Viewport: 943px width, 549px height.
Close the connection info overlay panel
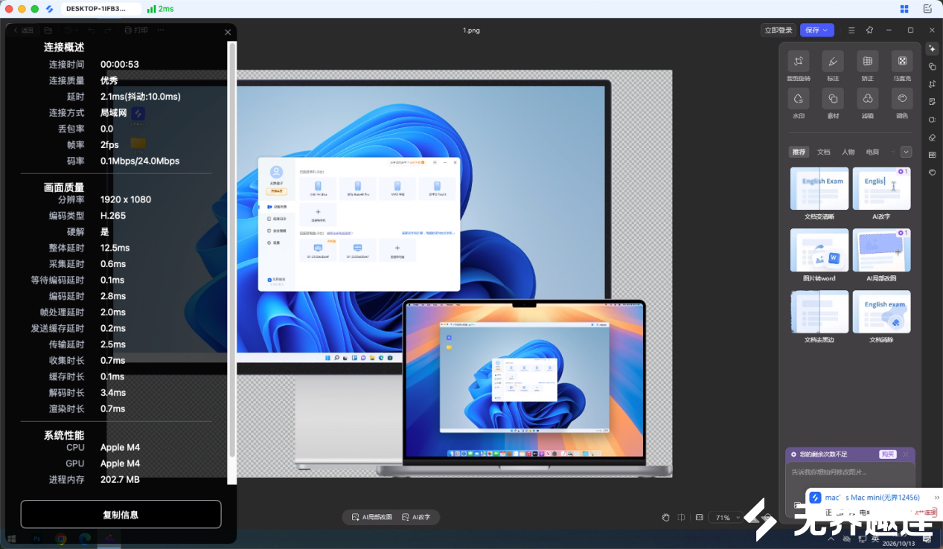228,32
